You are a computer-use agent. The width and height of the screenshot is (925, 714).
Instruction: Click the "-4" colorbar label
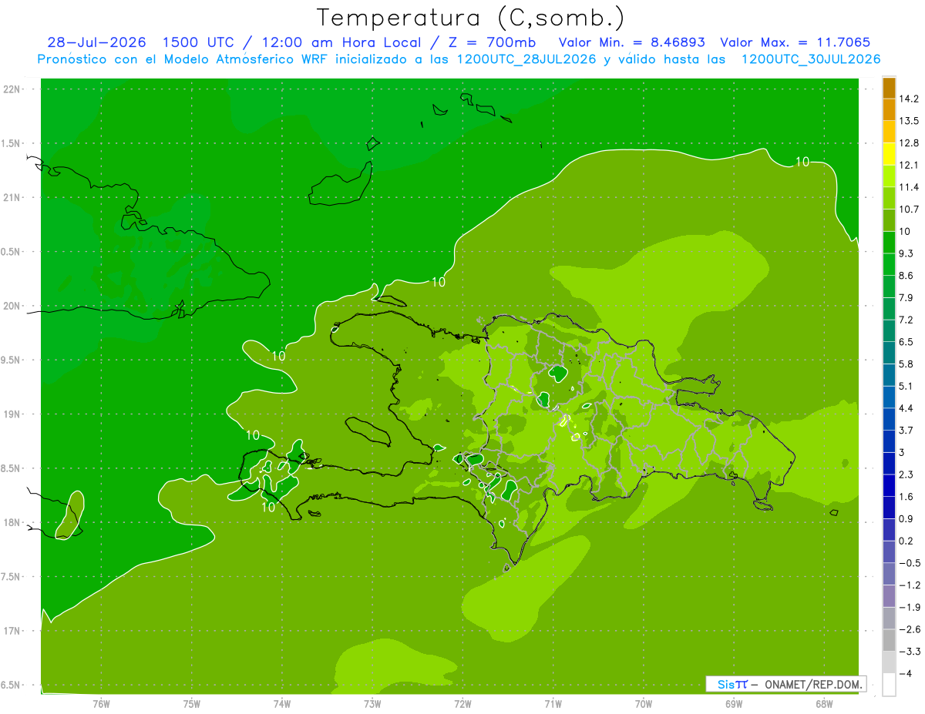pos(905,674)
